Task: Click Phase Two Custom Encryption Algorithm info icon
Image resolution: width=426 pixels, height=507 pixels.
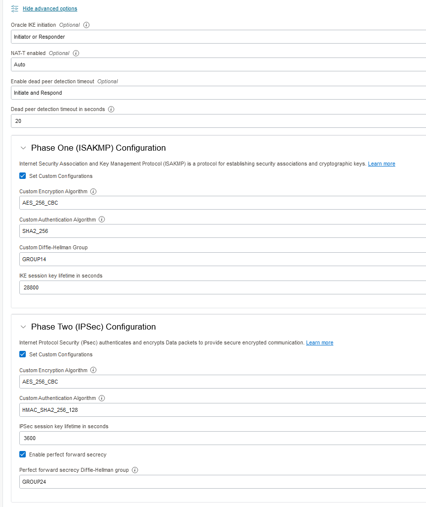Action: pyautogui.click(x=93, y=370)
